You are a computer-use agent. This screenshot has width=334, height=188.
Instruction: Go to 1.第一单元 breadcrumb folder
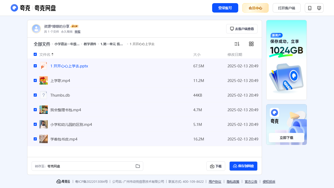(x=112, y=44)
